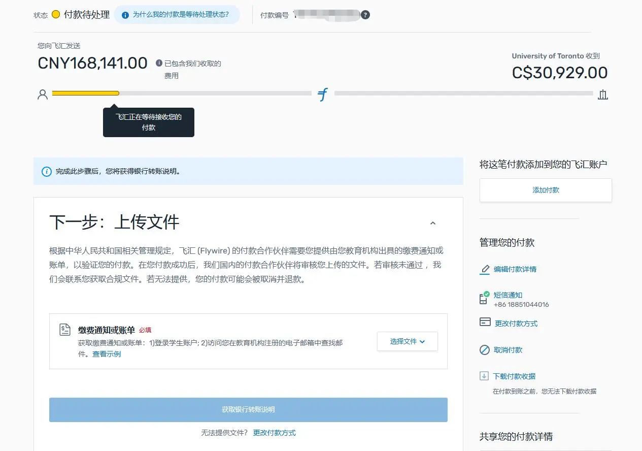Click the 获取银行转账说明 button
Image resolution: width=642 pixels, height=451 pixels.
(x=248, y=410)
